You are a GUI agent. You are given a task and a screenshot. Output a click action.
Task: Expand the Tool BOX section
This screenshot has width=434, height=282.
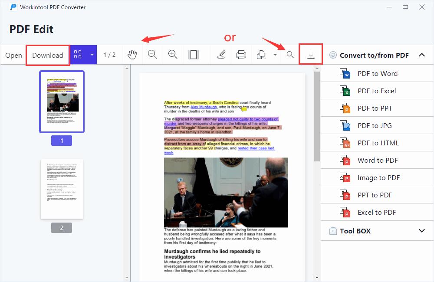pos(421,231)
